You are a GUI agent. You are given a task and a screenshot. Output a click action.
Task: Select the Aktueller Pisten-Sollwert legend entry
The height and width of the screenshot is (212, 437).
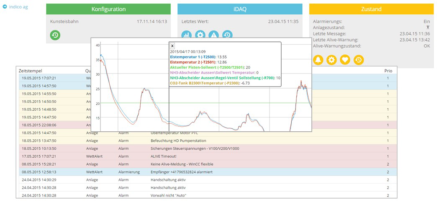211,67
